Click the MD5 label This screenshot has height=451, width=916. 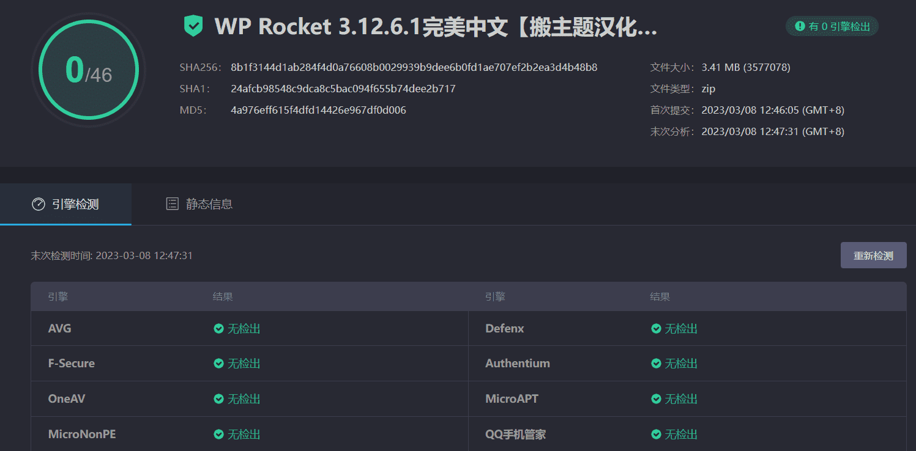[x=193, y=110]
